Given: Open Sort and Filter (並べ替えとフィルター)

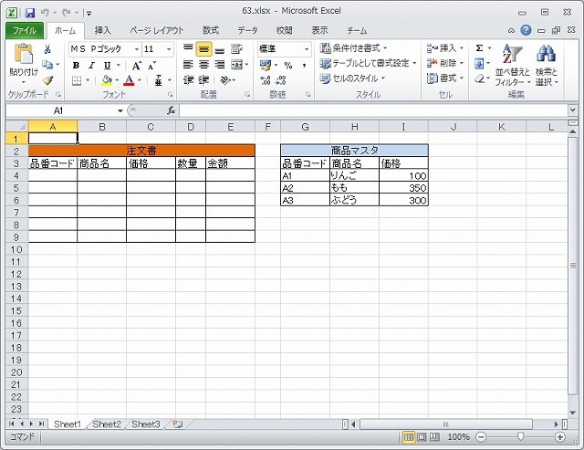Looking at the screenshot, I should click(x=512, y=64).
